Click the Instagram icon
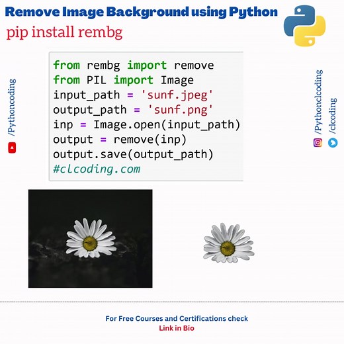This screenshot has width=344, height=344. pyautogui.click(x=318, y=143)
